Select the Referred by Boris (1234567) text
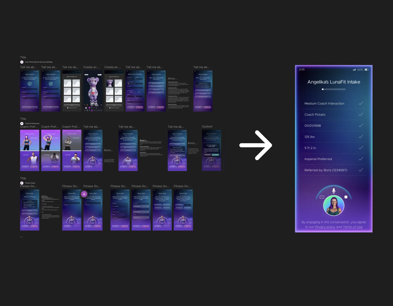The height and width of the screenshot is (306, 393). tap(326, 170)
